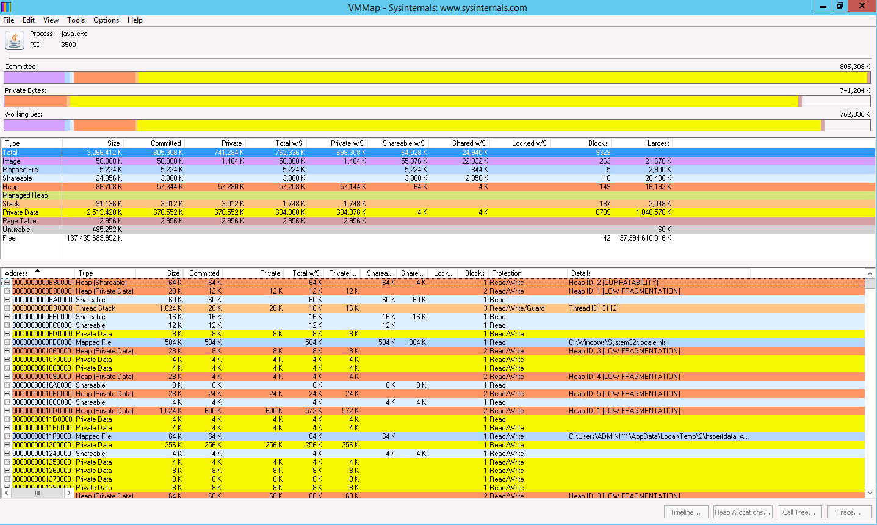Open the Edit menu
This screenshot has height=525, width=877.
coord(29,20)
